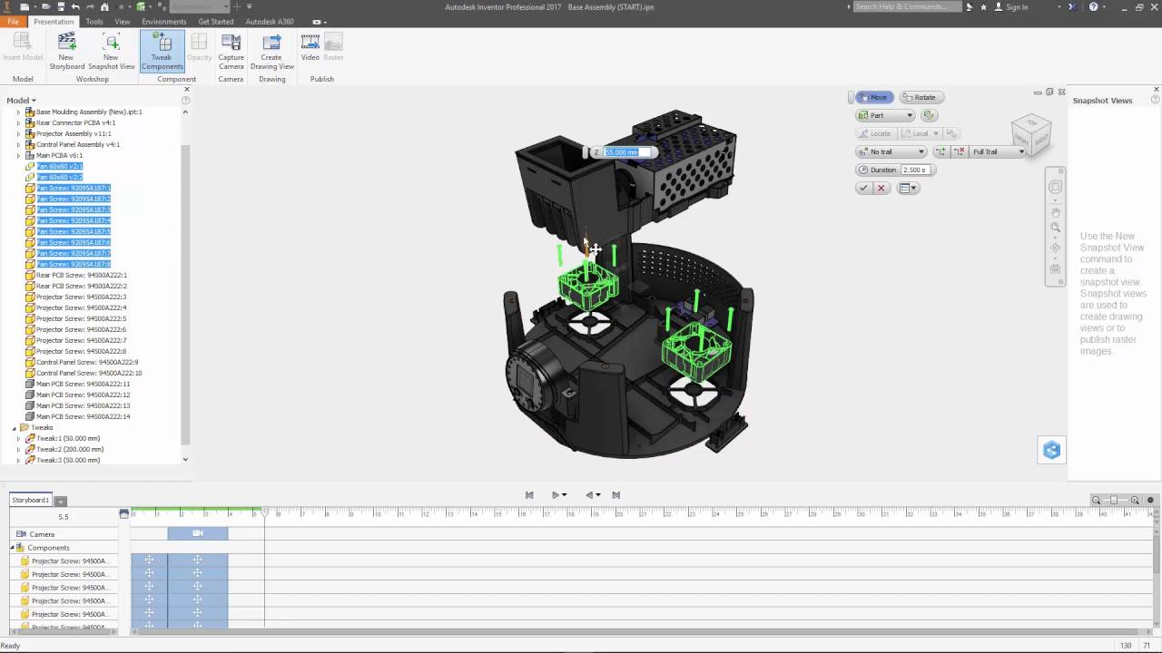Switch to the View ribbon tab
1162x653 pixels.
(x=123, y=21)
